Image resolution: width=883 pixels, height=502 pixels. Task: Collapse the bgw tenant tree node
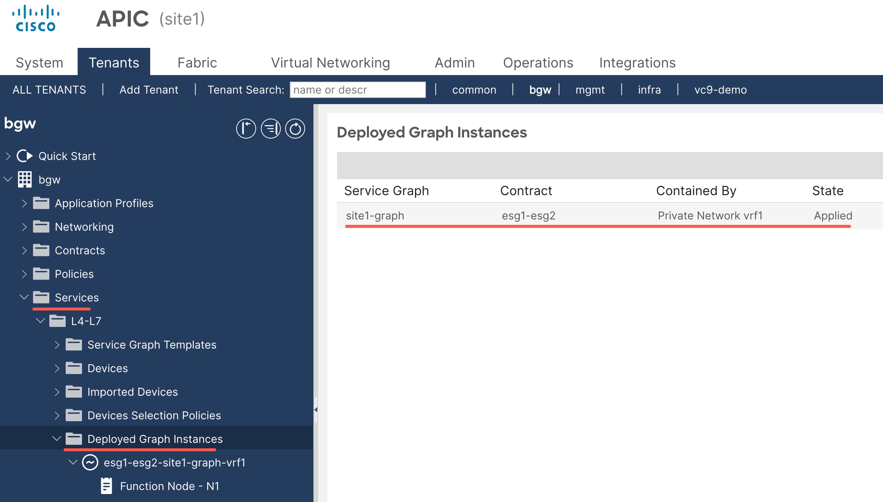[x=8, y=180]
